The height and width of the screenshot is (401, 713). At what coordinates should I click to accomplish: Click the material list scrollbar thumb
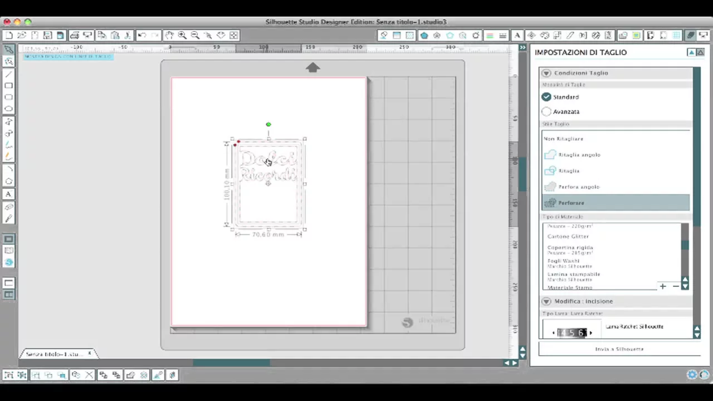point(685,245)
